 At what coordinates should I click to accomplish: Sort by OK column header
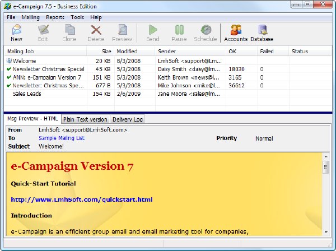click(x=241, y=51)
